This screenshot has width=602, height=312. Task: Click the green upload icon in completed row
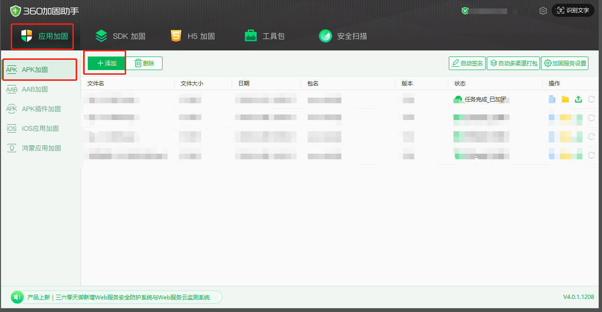click(578, 99)
